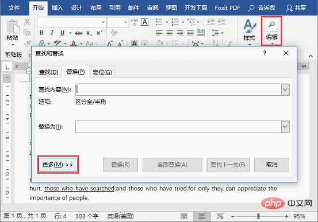The width and height of the screenshot is (318, 222).
Task: Click the Paste clipboard icon
Action: click(x=13, y=26)
